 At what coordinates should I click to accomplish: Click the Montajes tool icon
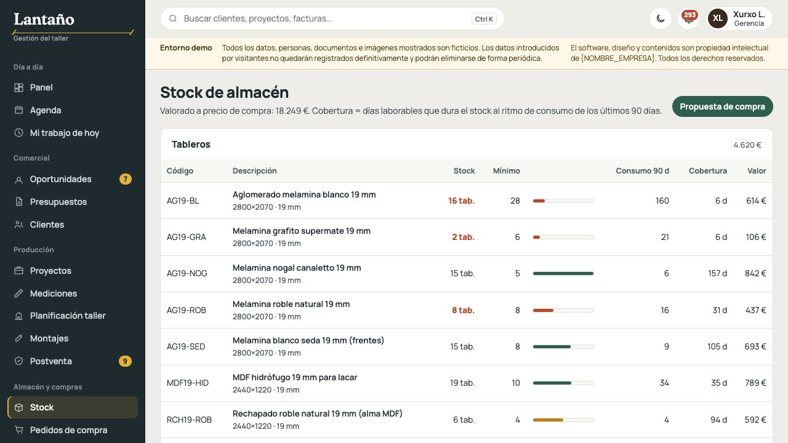click(18, 338)
